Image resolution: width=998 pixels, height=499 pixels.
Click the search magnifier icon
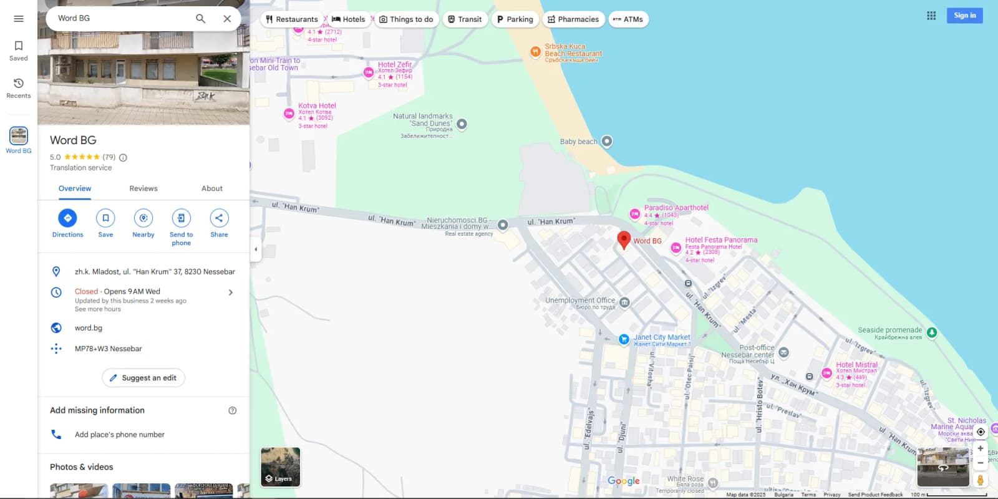coord(200,19)
